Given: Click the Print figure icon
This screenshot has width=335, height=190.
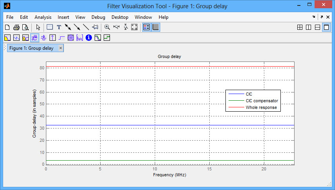Looking at the screenshot, I should click(16, 27).
